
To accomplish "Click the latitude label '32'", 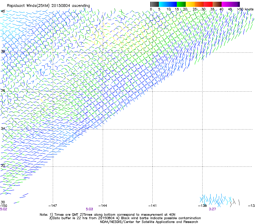I will pos(3,166).
